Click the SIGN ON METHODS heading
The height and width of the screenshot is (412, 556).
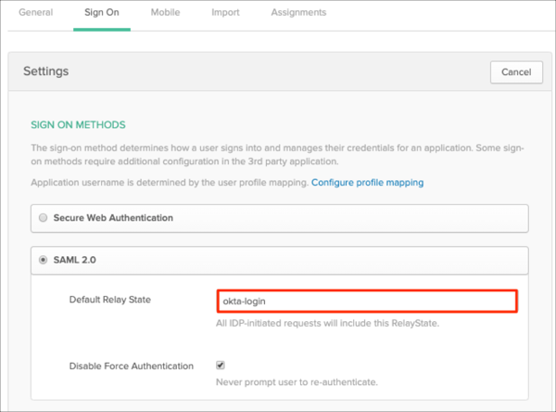click(78, 124)
